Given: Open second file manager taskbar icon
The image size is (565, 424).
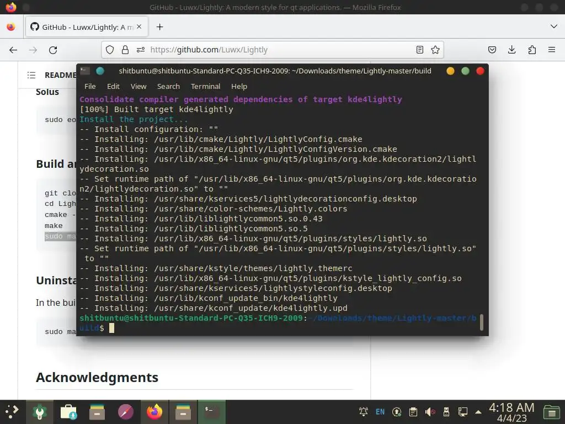Looking at the screenshot, I should coord(183,412).
